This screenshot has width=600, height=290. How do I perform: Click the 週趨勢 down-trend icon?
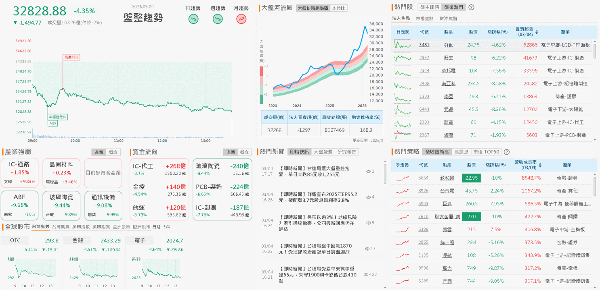tap(218, 19)
